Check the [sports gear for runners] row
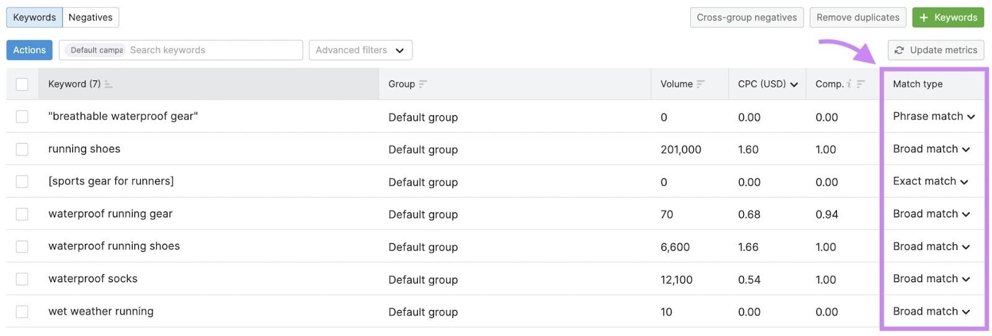The image size is (992, 336). coord(22,181)
